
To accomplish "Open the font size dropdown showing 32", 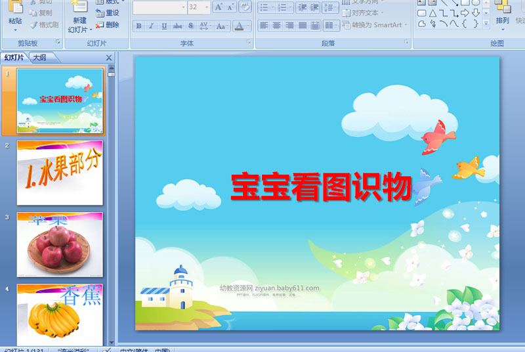I will 207,7.
